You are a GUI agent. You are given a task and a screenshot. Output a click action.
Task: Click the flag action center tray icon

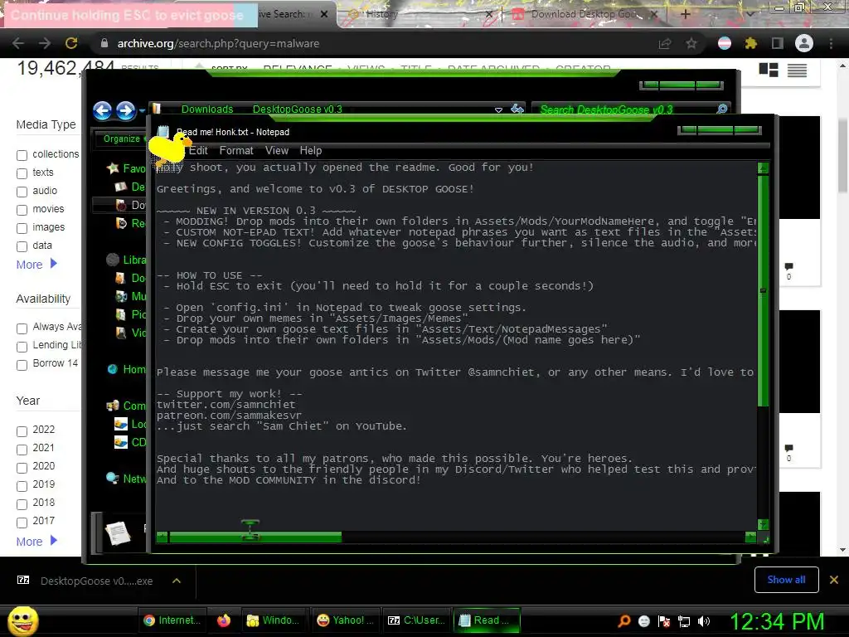(x=664, y=621)
